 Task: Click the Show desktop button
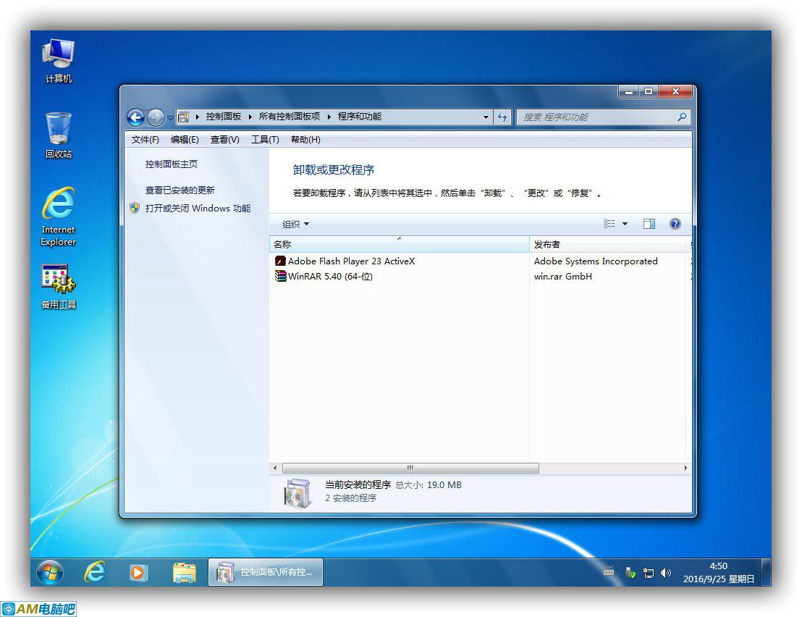(767, 572)
